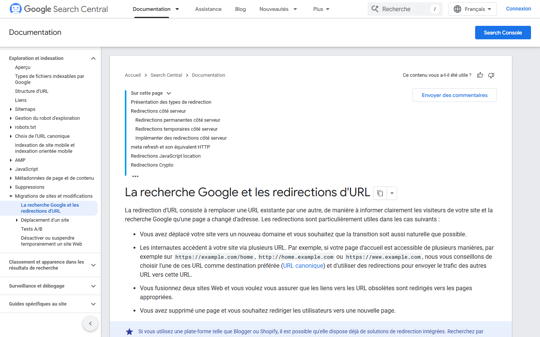Screen dimensions: 540x337
Task: Click the star note icon in blue banner
Action: 129,332
